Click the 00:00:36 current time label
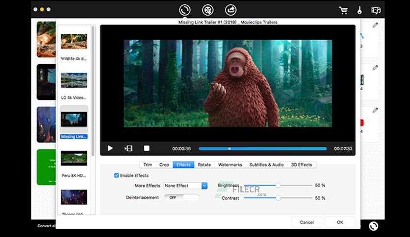Image resolution: width=410 pixels, height=237 pixels. [x=181, y=148]
